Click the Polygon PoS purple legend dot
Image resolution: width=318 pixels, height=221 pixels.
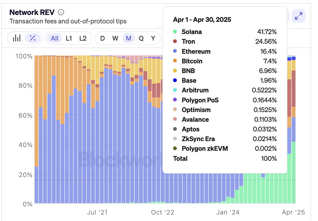point(175,100)
